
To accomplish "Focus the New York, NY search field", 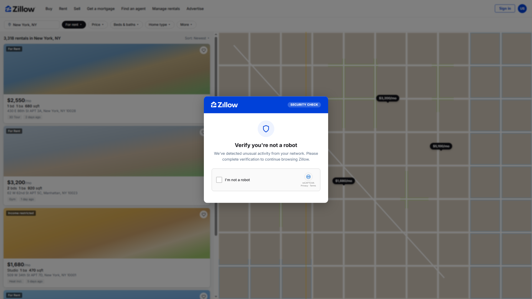I will coord(32,25).
